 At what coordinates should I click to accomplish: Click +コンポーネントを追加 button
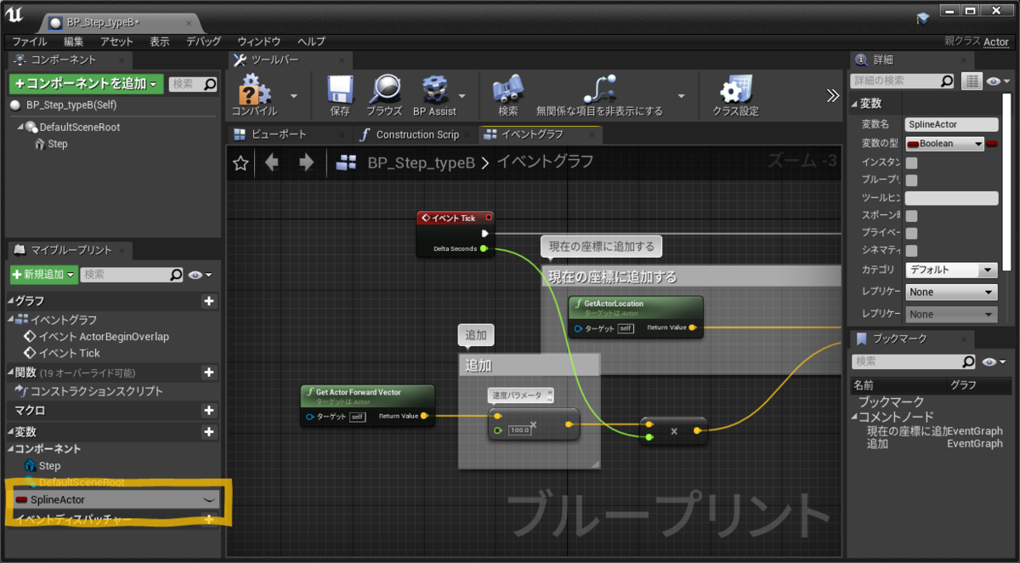click(x=86, y=83)
